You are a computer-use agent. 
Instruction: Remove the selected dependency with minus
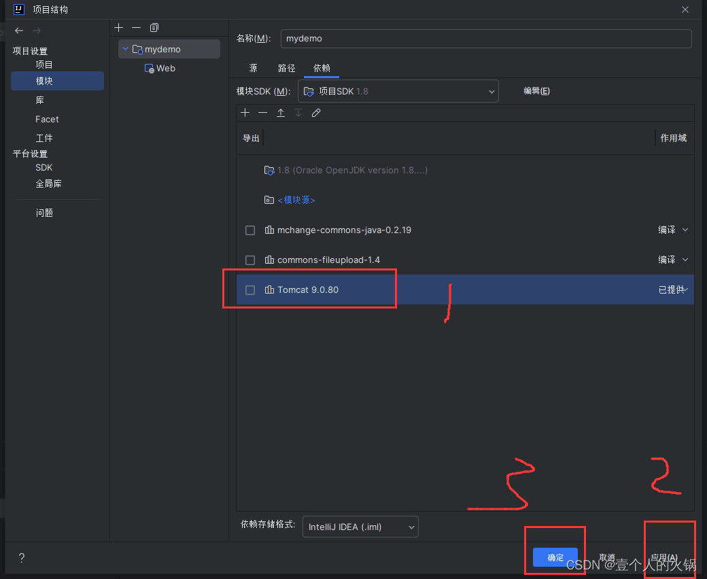point(263,113)
